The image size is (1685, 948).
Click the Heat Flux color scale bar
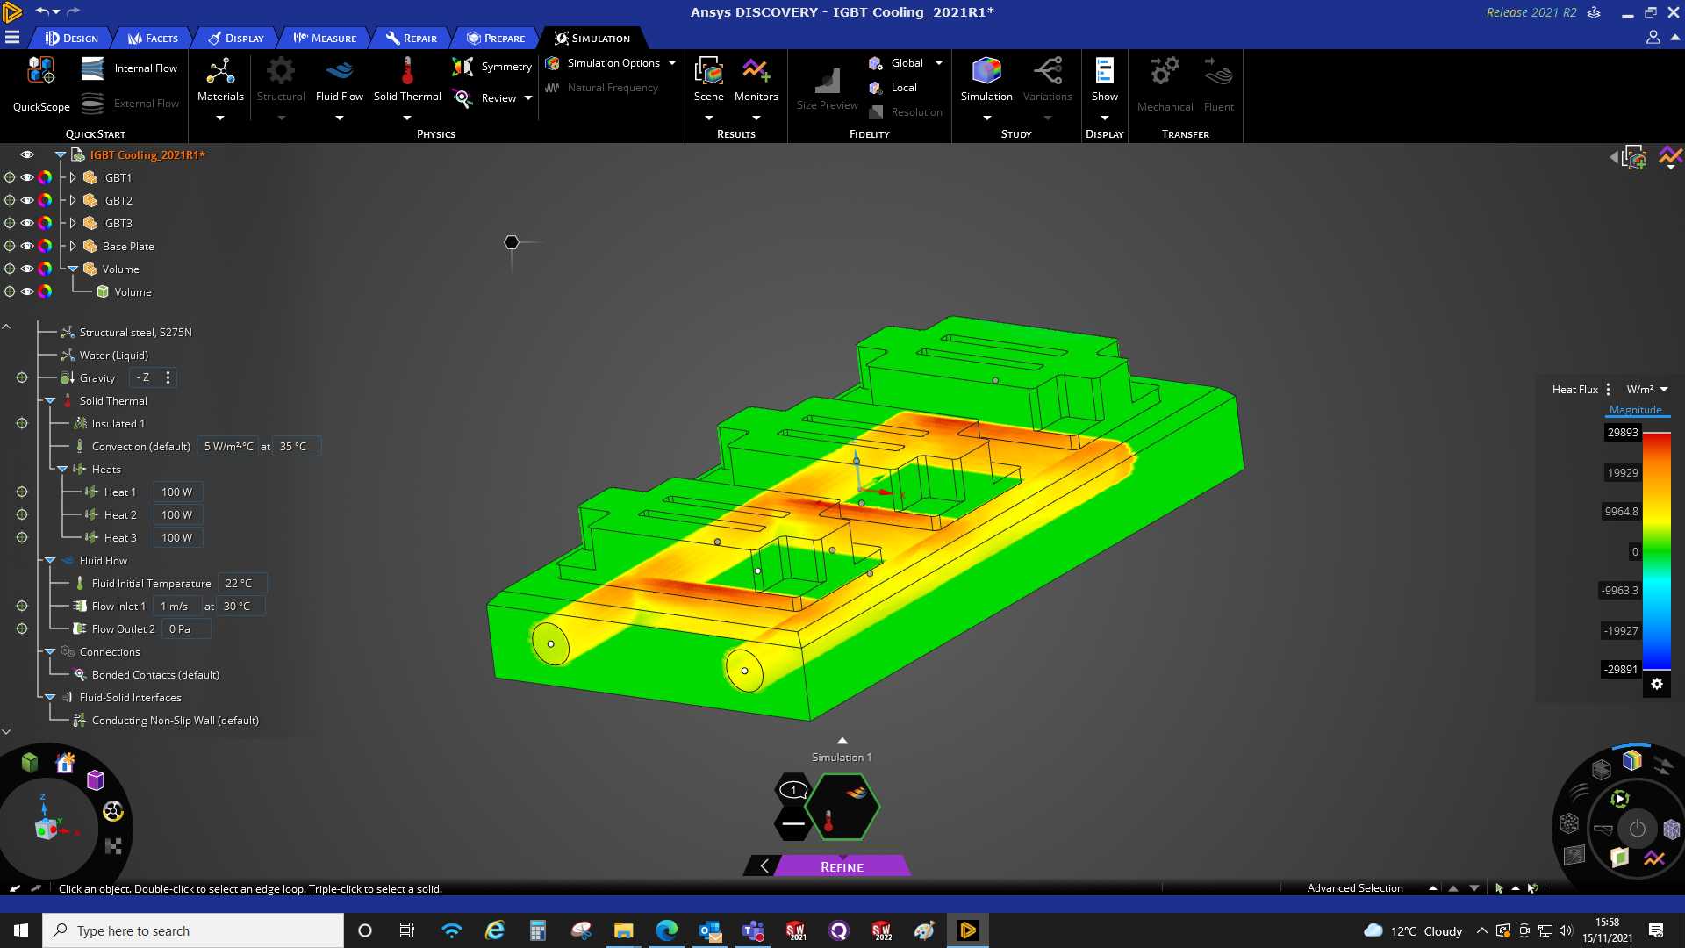(x=1657, y=550)
